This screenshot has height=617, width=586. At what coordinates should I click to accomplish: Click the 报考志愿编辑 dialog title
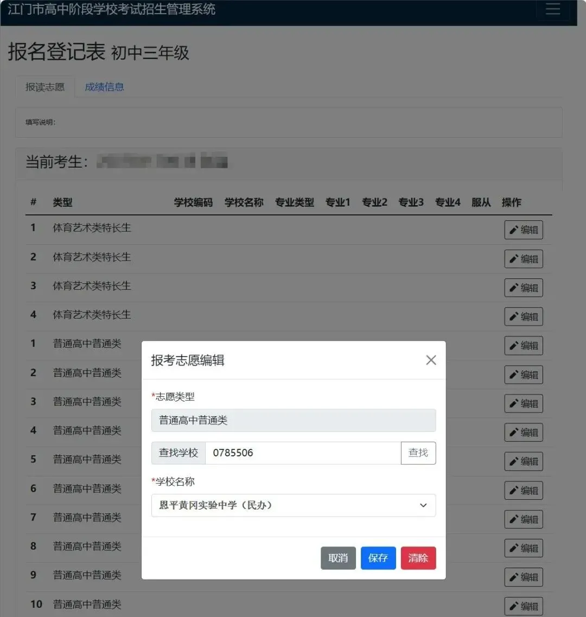point(188,360)
